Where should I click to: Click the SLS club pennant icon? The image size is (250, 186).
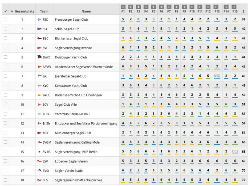[x=40, y=180]
